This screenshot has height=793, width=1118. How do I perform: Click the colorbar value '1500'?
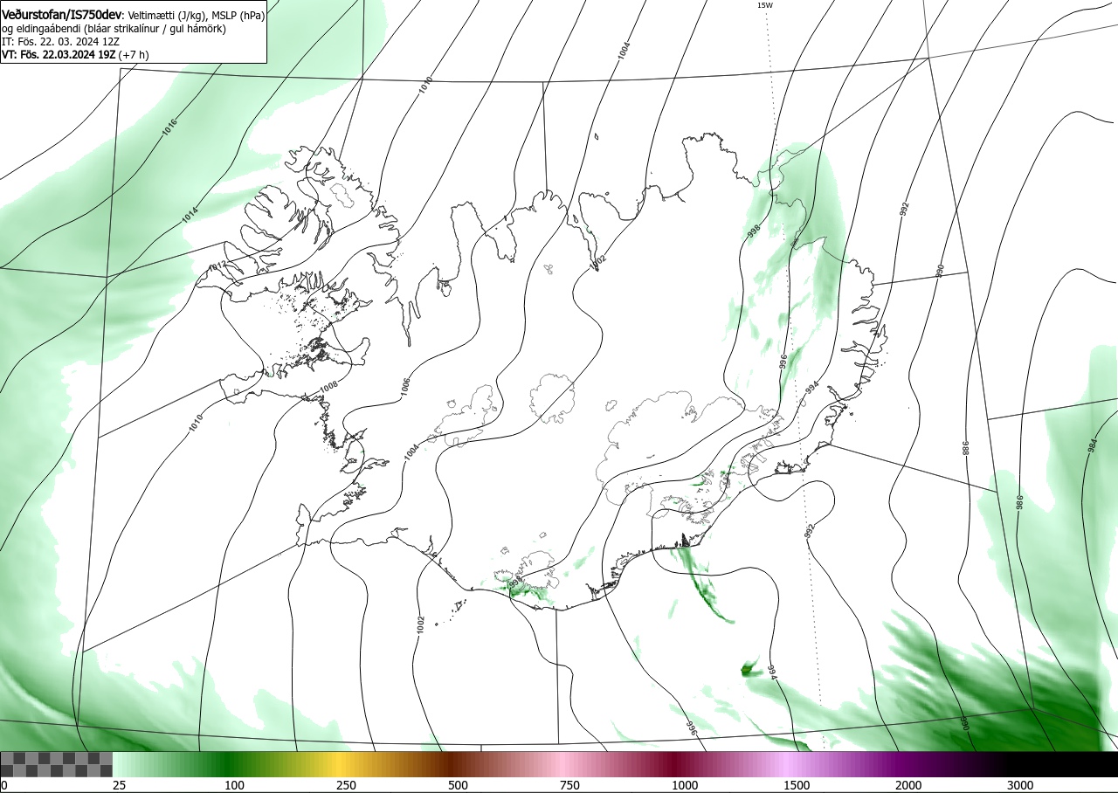(x=797, y=785)
